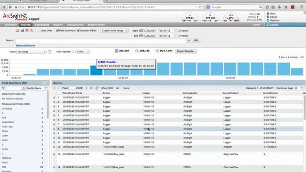Refresh the events list
This screenshot has height=172, width=306.
click(x=97, y=88)
